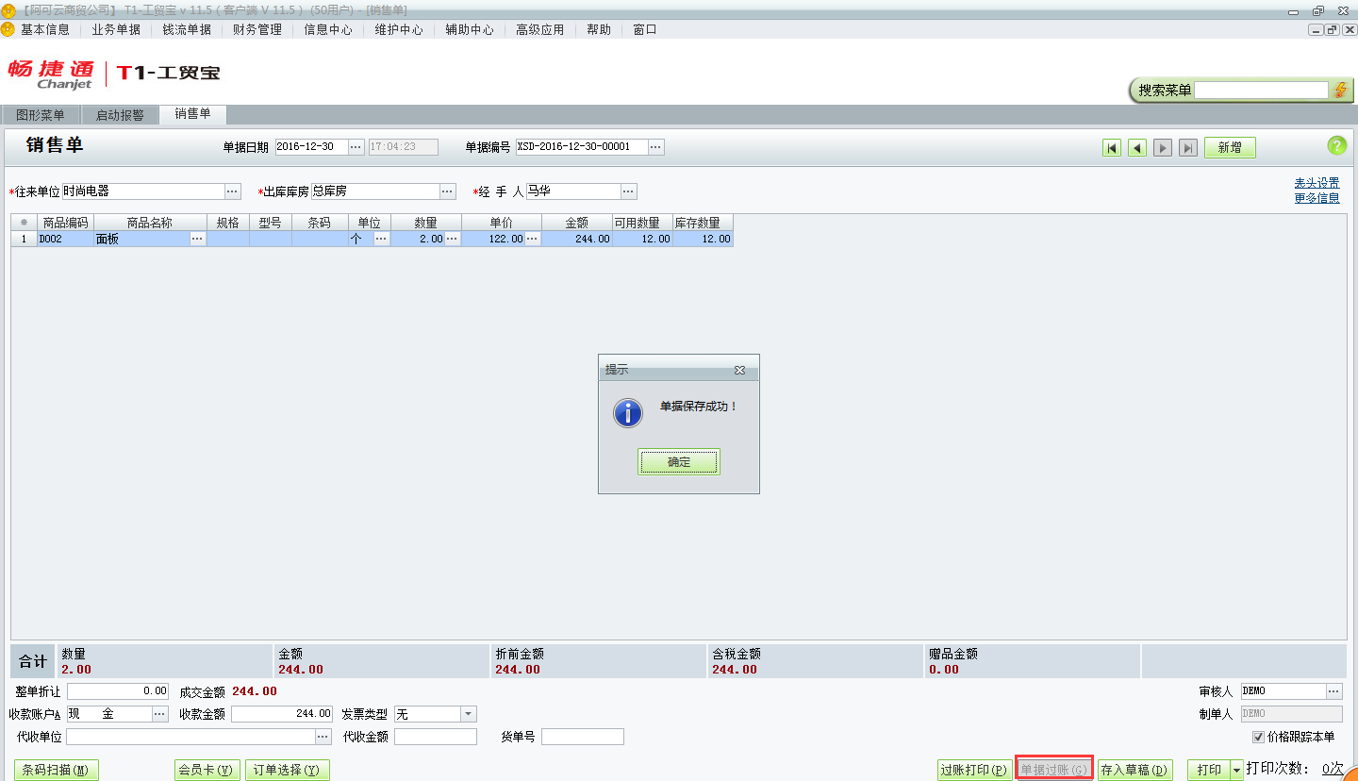The height and width of the screenshot is (781, 1358).
Task: Open the green help (?) icon
Action: (x=1336, y=146)
